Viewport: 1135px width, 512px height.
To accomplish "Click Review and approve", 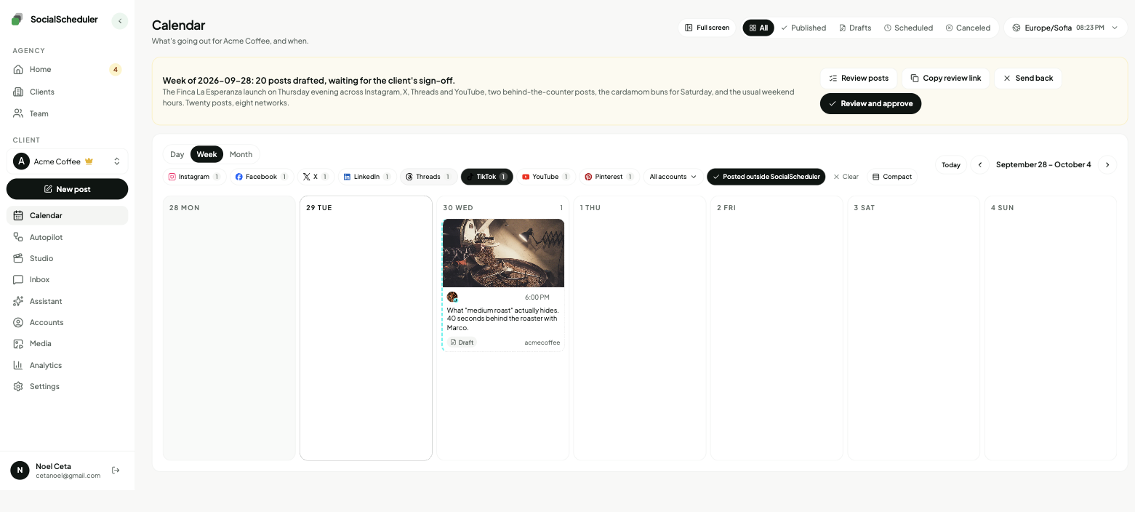I will [870, 103].
